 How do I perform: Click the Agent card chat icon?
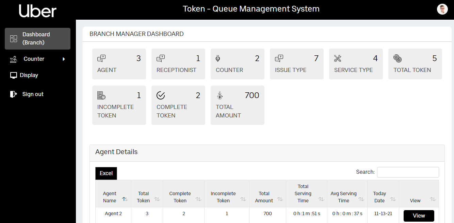click(x=101, y=58)
